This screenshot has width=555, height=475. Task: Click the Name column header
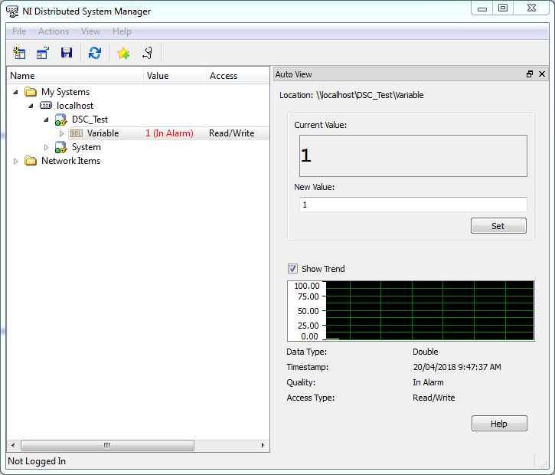coord(75,75)
